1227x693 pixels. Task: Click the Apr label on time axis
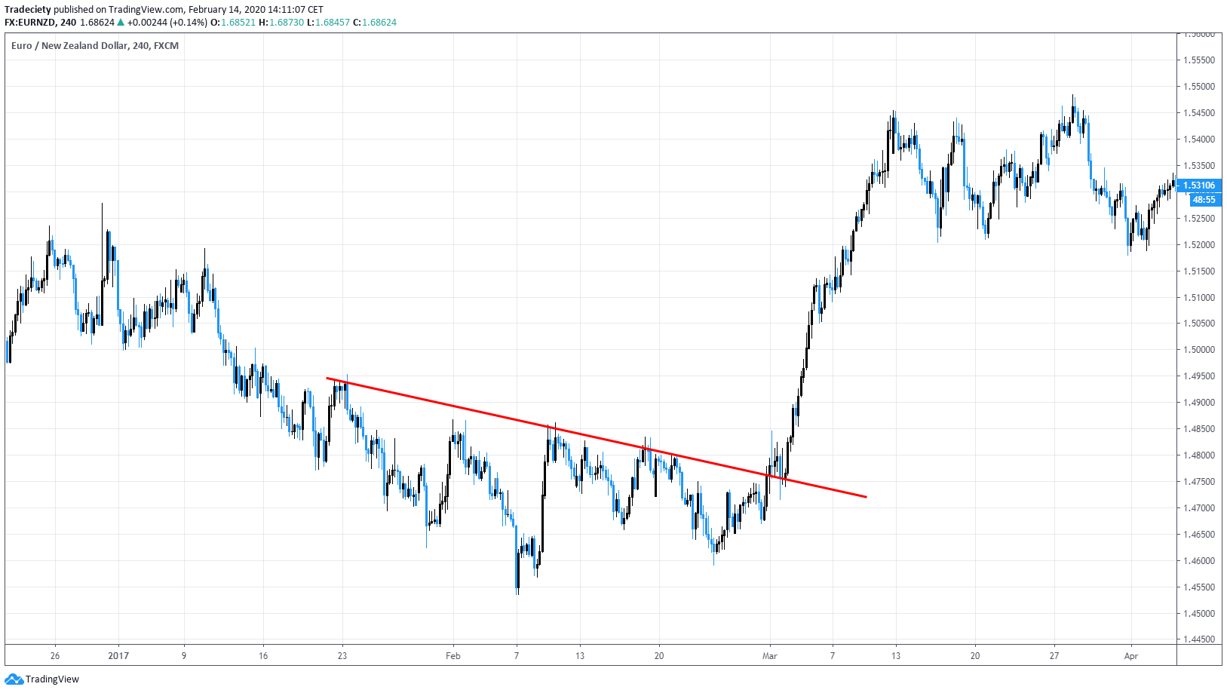[x=1130, y=656]
